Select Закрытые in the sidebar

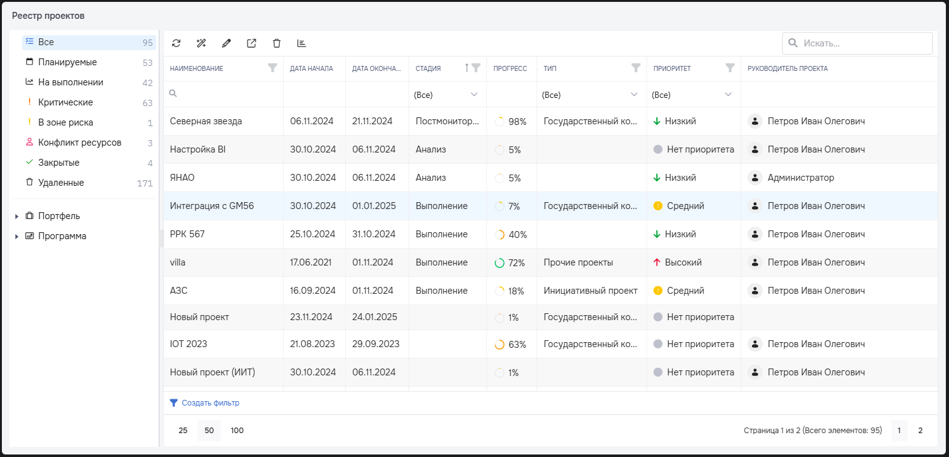click(x=89, y=163)
